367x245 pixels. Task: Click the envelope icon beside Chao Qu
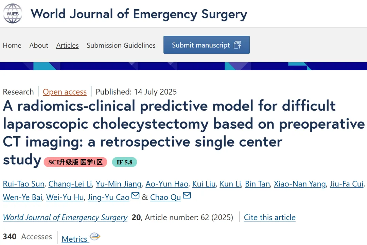(187, 195)
